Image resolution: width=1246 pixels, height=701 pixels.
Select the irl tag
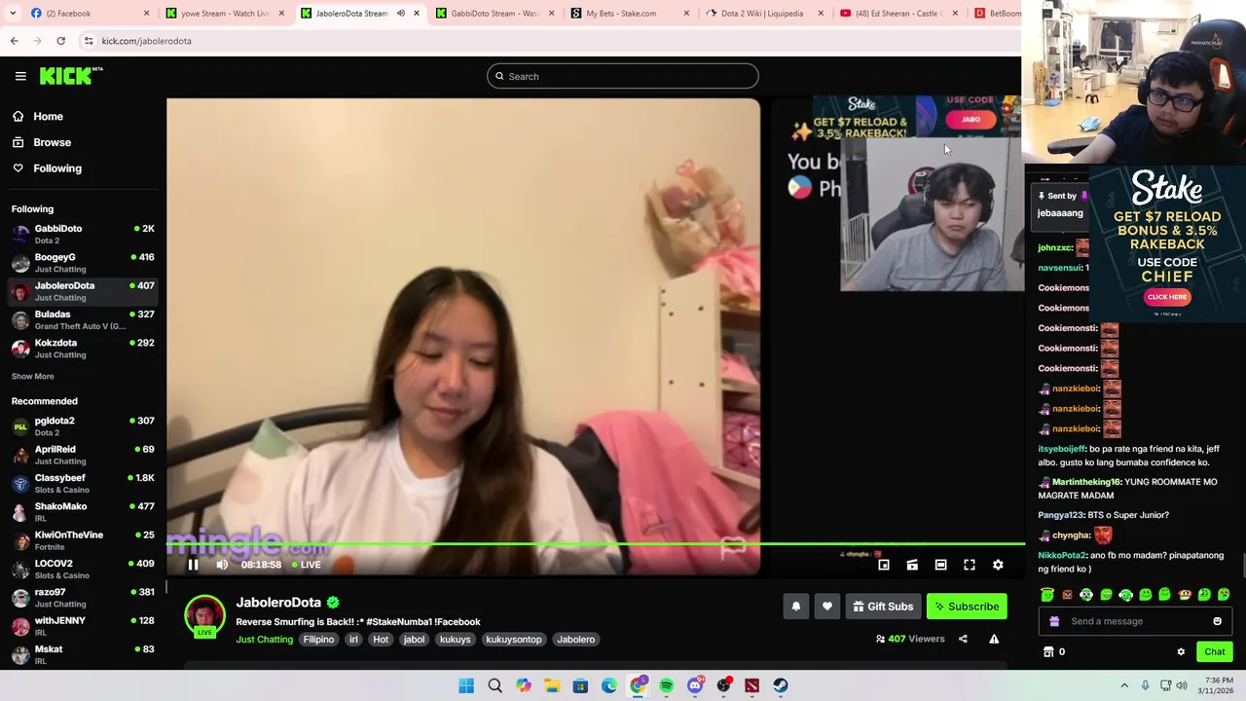(353, 640)
